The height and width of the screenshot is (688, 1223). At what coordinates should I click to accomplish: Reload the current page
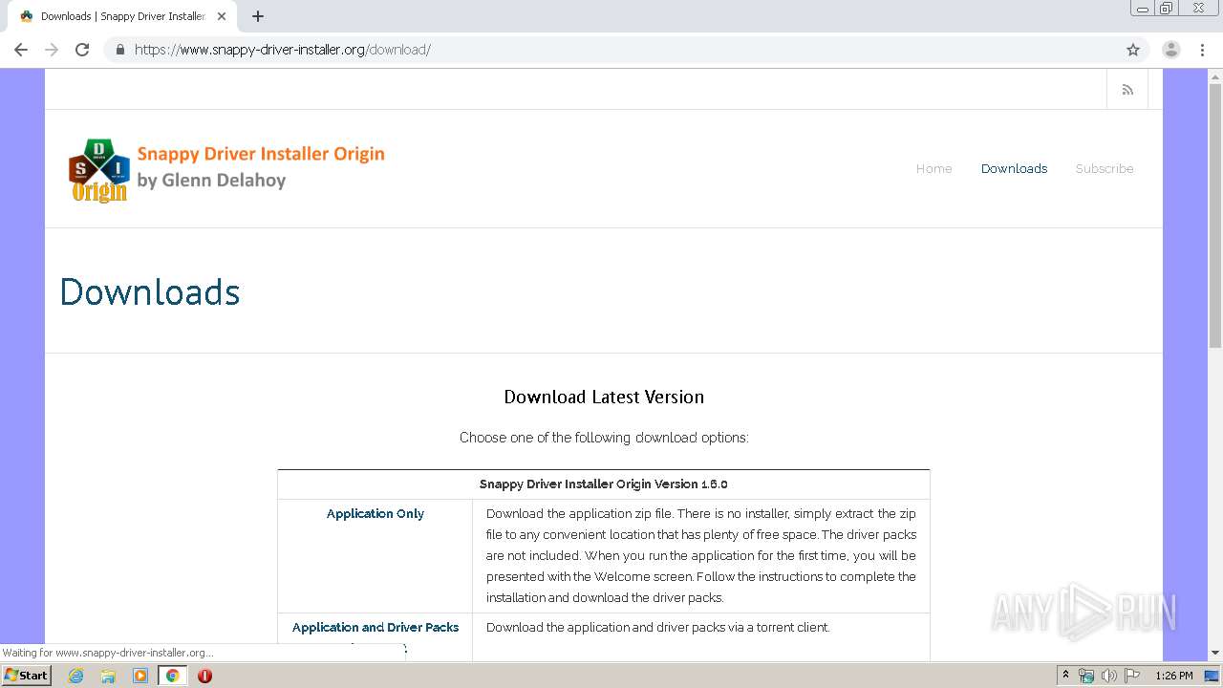(82, 50)
